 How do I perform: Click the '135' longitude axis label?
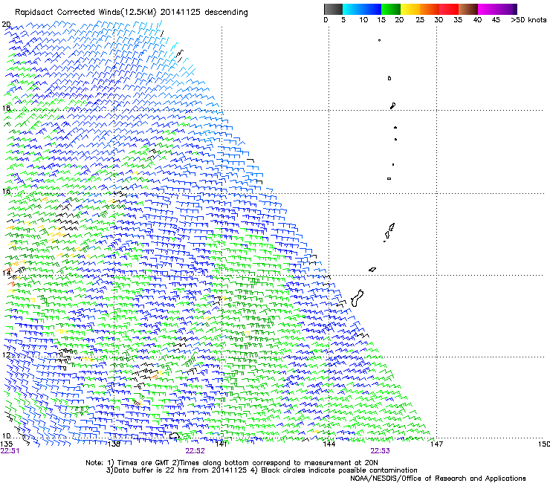tap(7, 444)
